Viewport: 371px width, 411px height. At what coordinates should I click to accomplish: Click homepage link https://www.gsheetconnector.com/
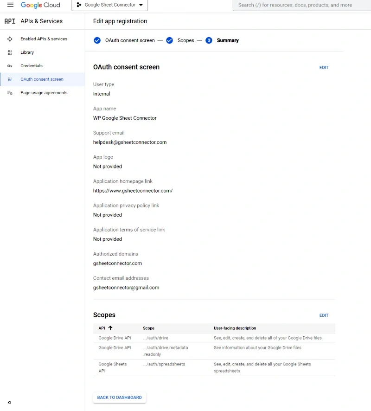coord(133,191)
